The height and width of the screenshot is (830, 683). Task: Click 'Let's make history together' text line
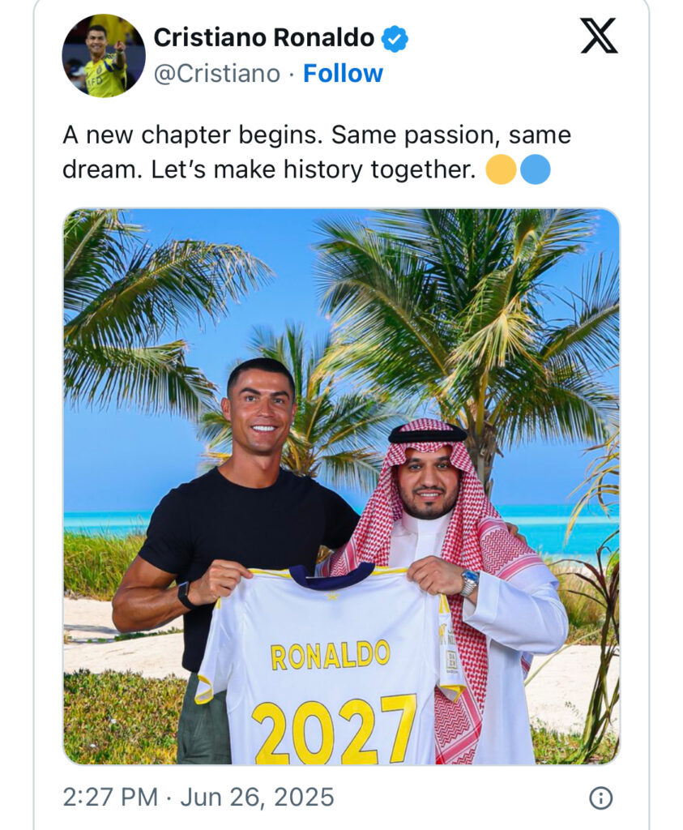coord(312,170)
